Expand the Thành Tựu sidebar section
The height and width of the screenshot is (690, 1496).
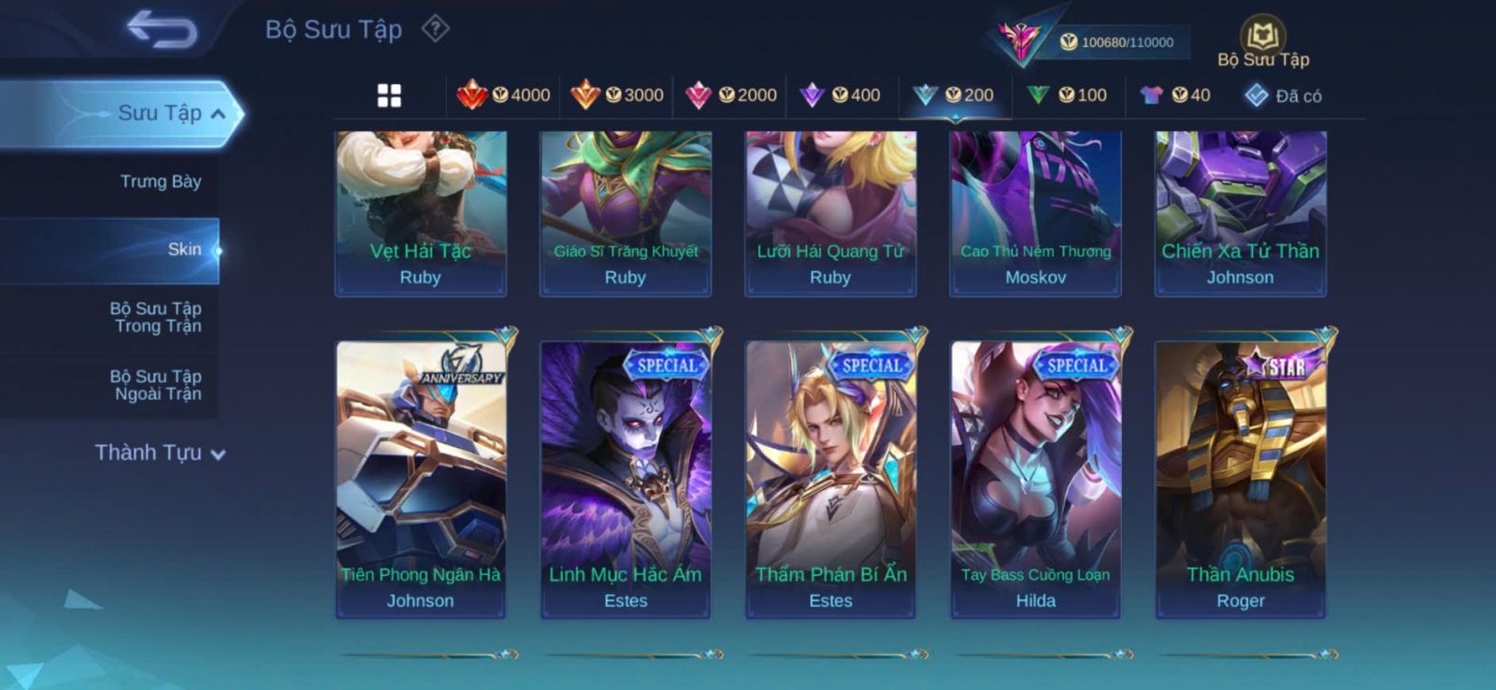[160, 453]
